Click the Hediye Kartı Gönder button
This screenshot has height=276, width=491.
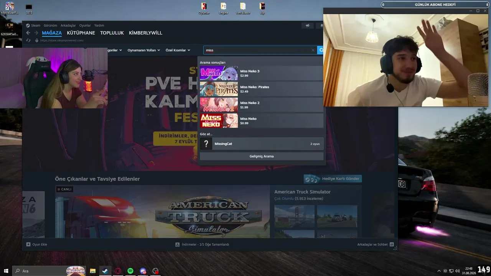click(333, 179)
